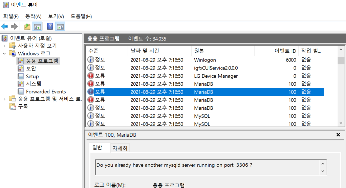Sort by the 날짜 및 시간 column header
The height and width of the screenshot is (188, 346).
coord(159,51)
